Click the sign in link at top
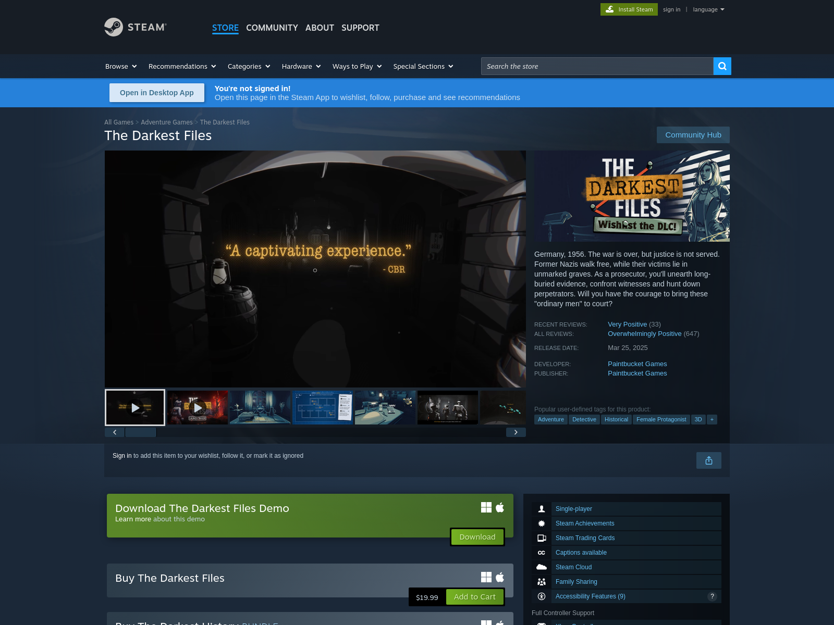The width and height of the screenshot is (834, 625). point(671,9)
